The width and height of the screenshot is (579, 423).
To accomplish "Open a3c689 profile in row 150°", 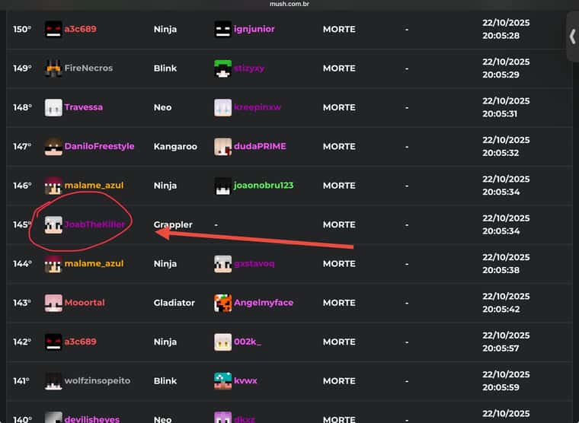I will click(81, 29).
